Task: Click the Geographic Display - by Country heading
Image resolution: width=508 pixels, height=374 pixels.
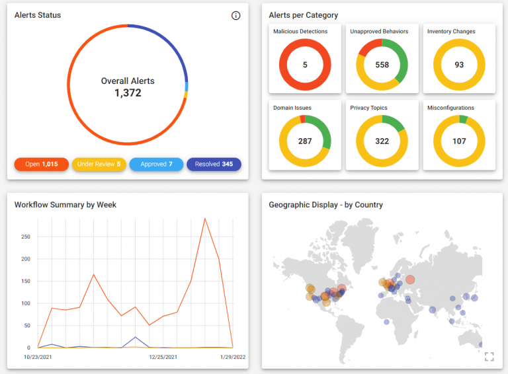Action: click(x=325, y=205)
